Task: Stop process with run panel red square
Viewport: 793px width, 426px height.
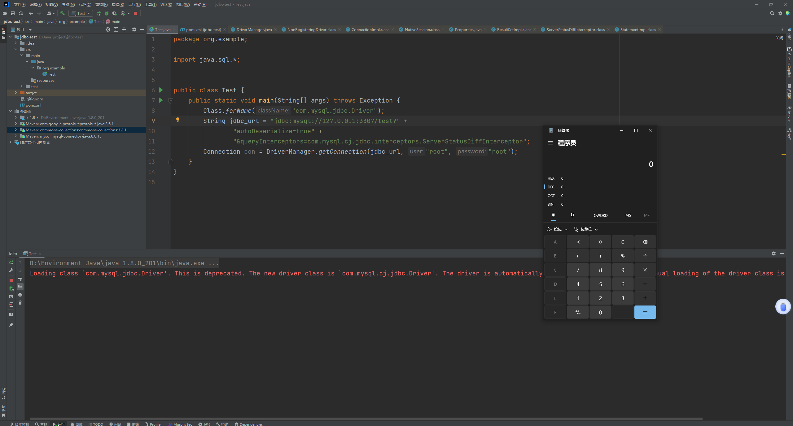Action: point(11,280)
